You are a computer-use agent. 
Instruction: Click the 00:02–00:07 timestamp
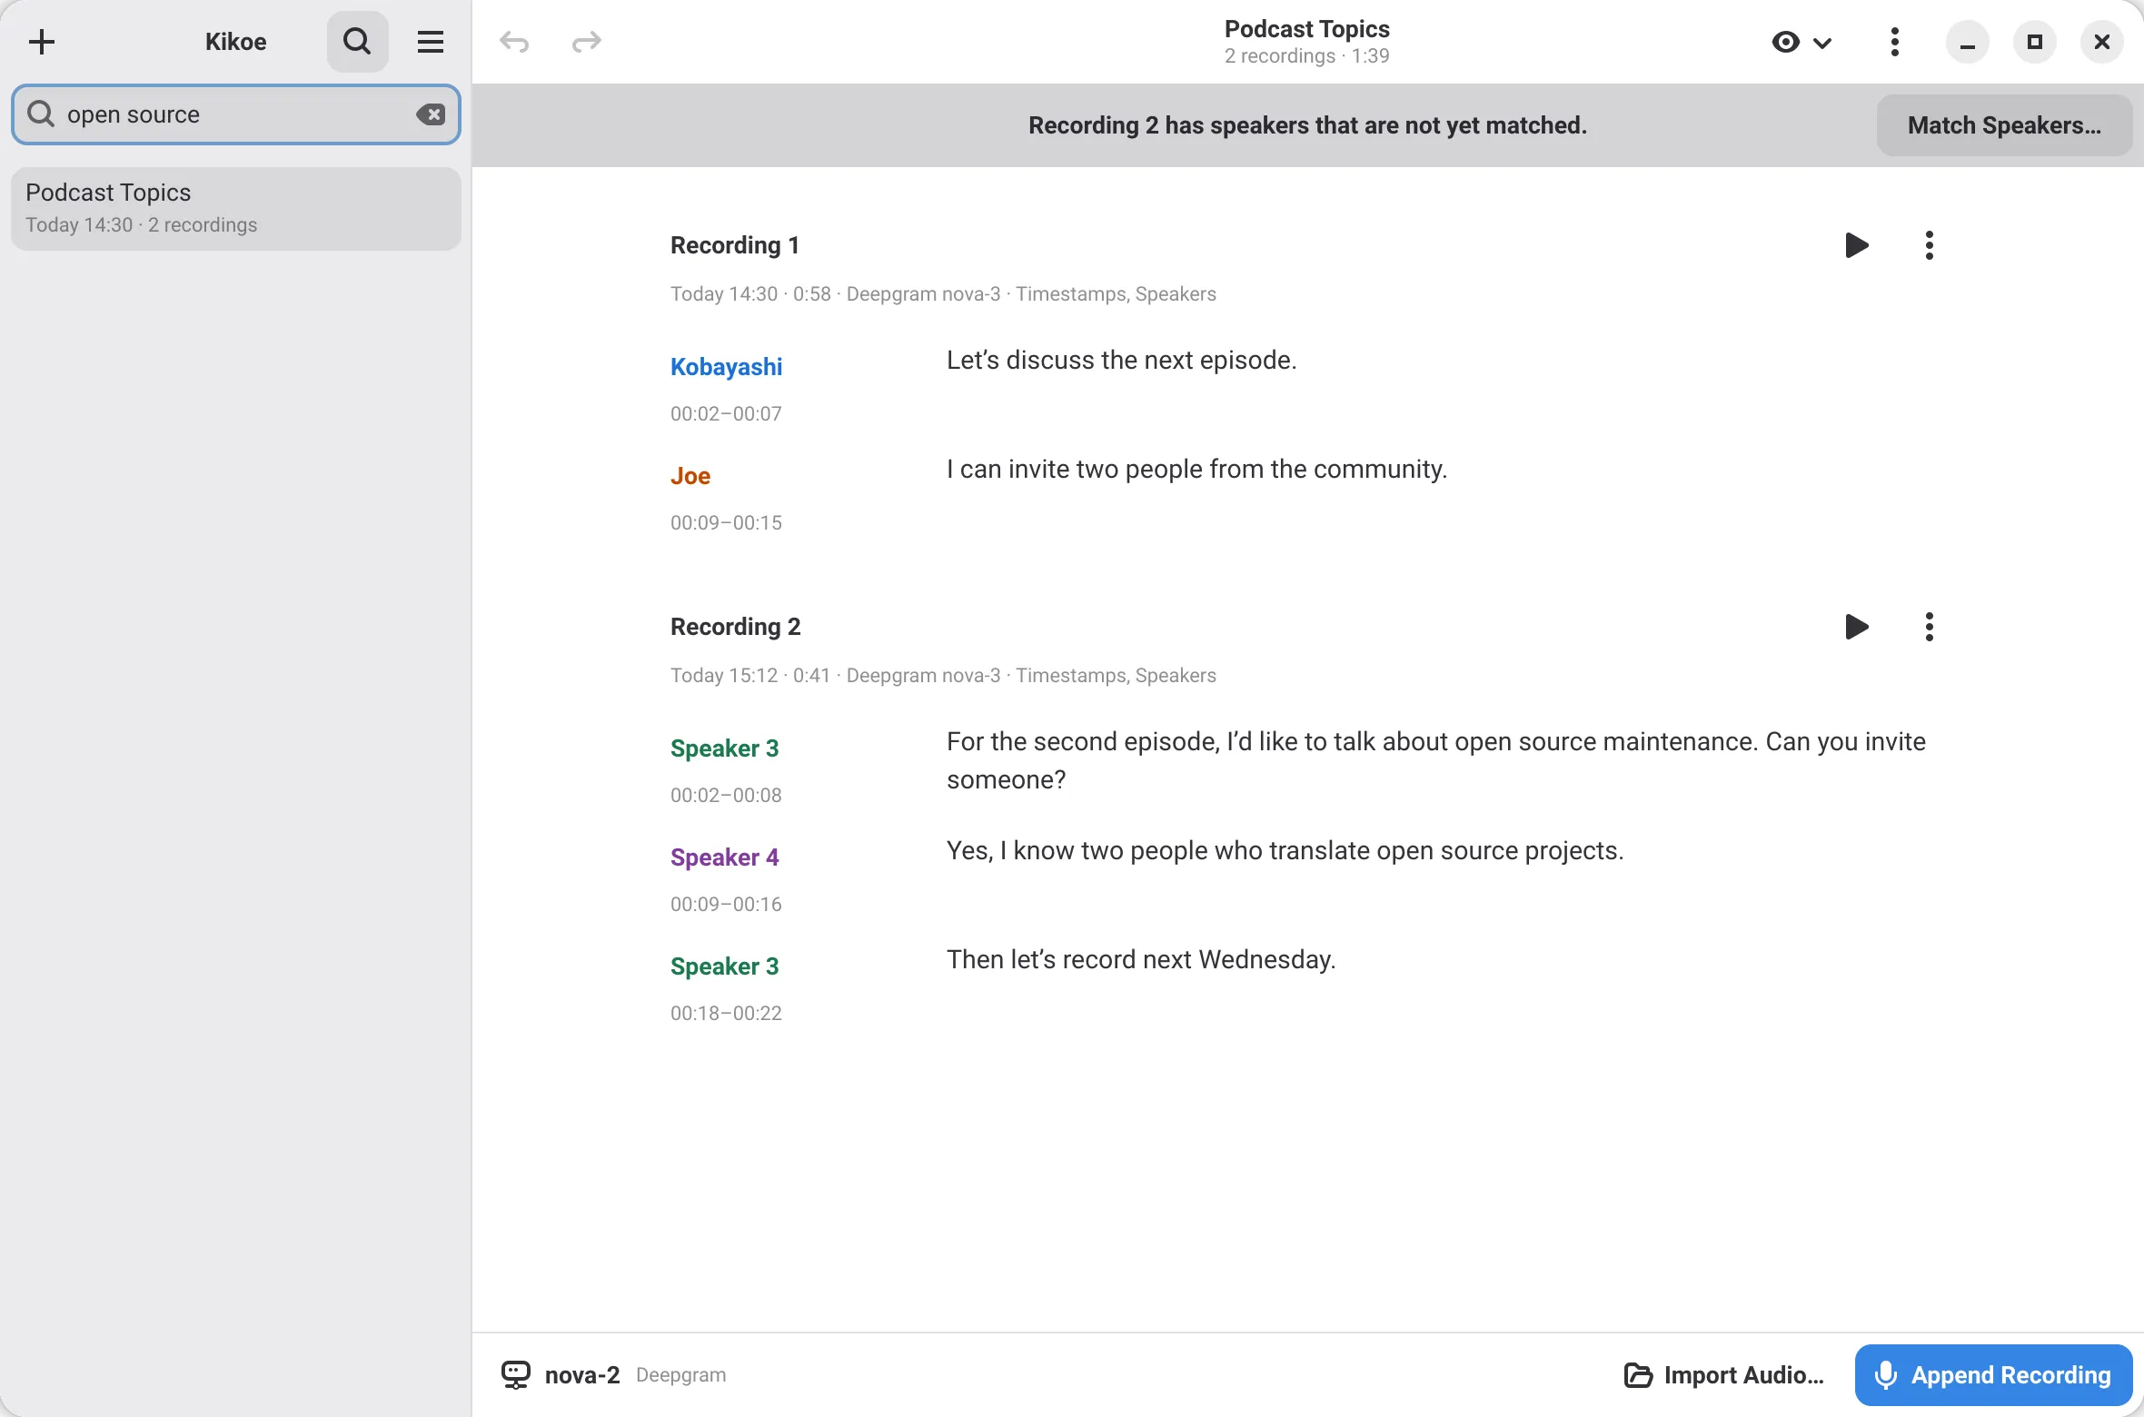[726, 414]
